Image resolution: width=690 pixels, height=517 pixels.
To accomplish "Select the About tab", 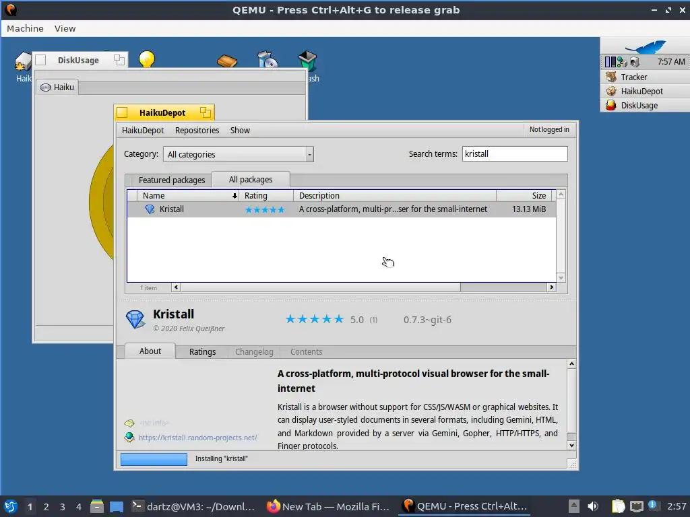I will pyautogui.click(x=150, y=351).
